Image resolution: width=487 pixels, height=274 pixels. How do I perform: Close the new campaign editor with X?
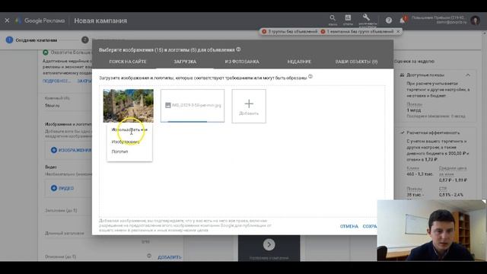pos(7,21)
